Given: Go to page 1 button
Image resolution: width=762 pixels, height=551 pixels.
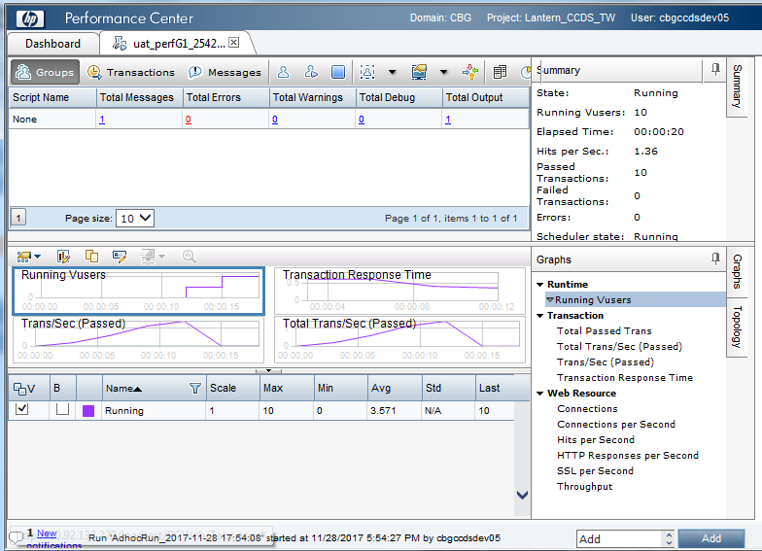Looking at the screenshot, I should click(18, 218).
